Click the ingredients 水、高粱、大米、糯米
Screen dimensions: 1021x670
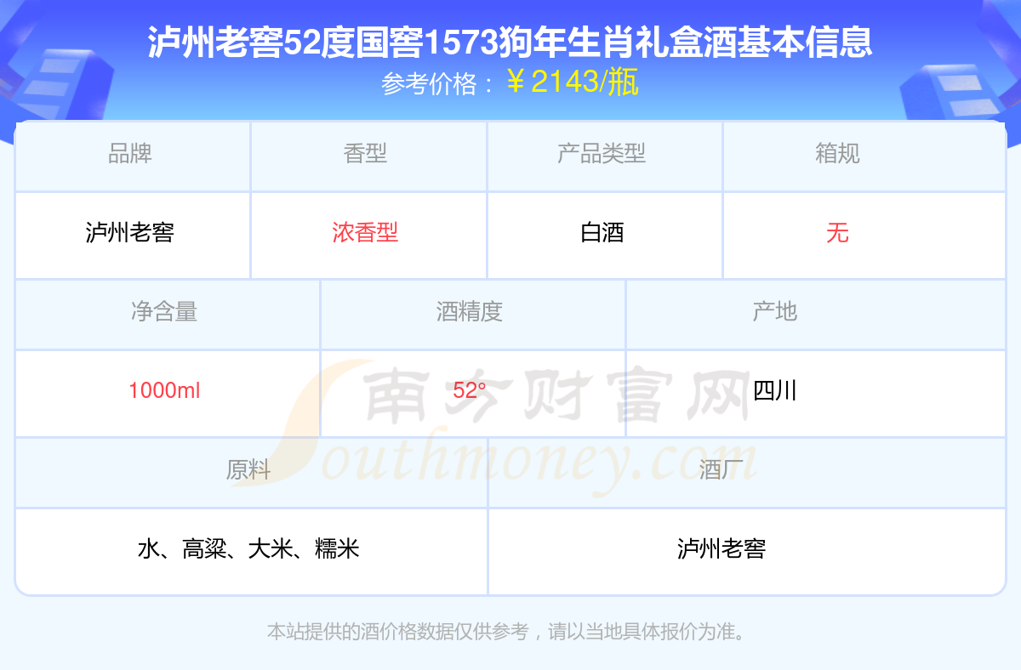pos(248,549)
